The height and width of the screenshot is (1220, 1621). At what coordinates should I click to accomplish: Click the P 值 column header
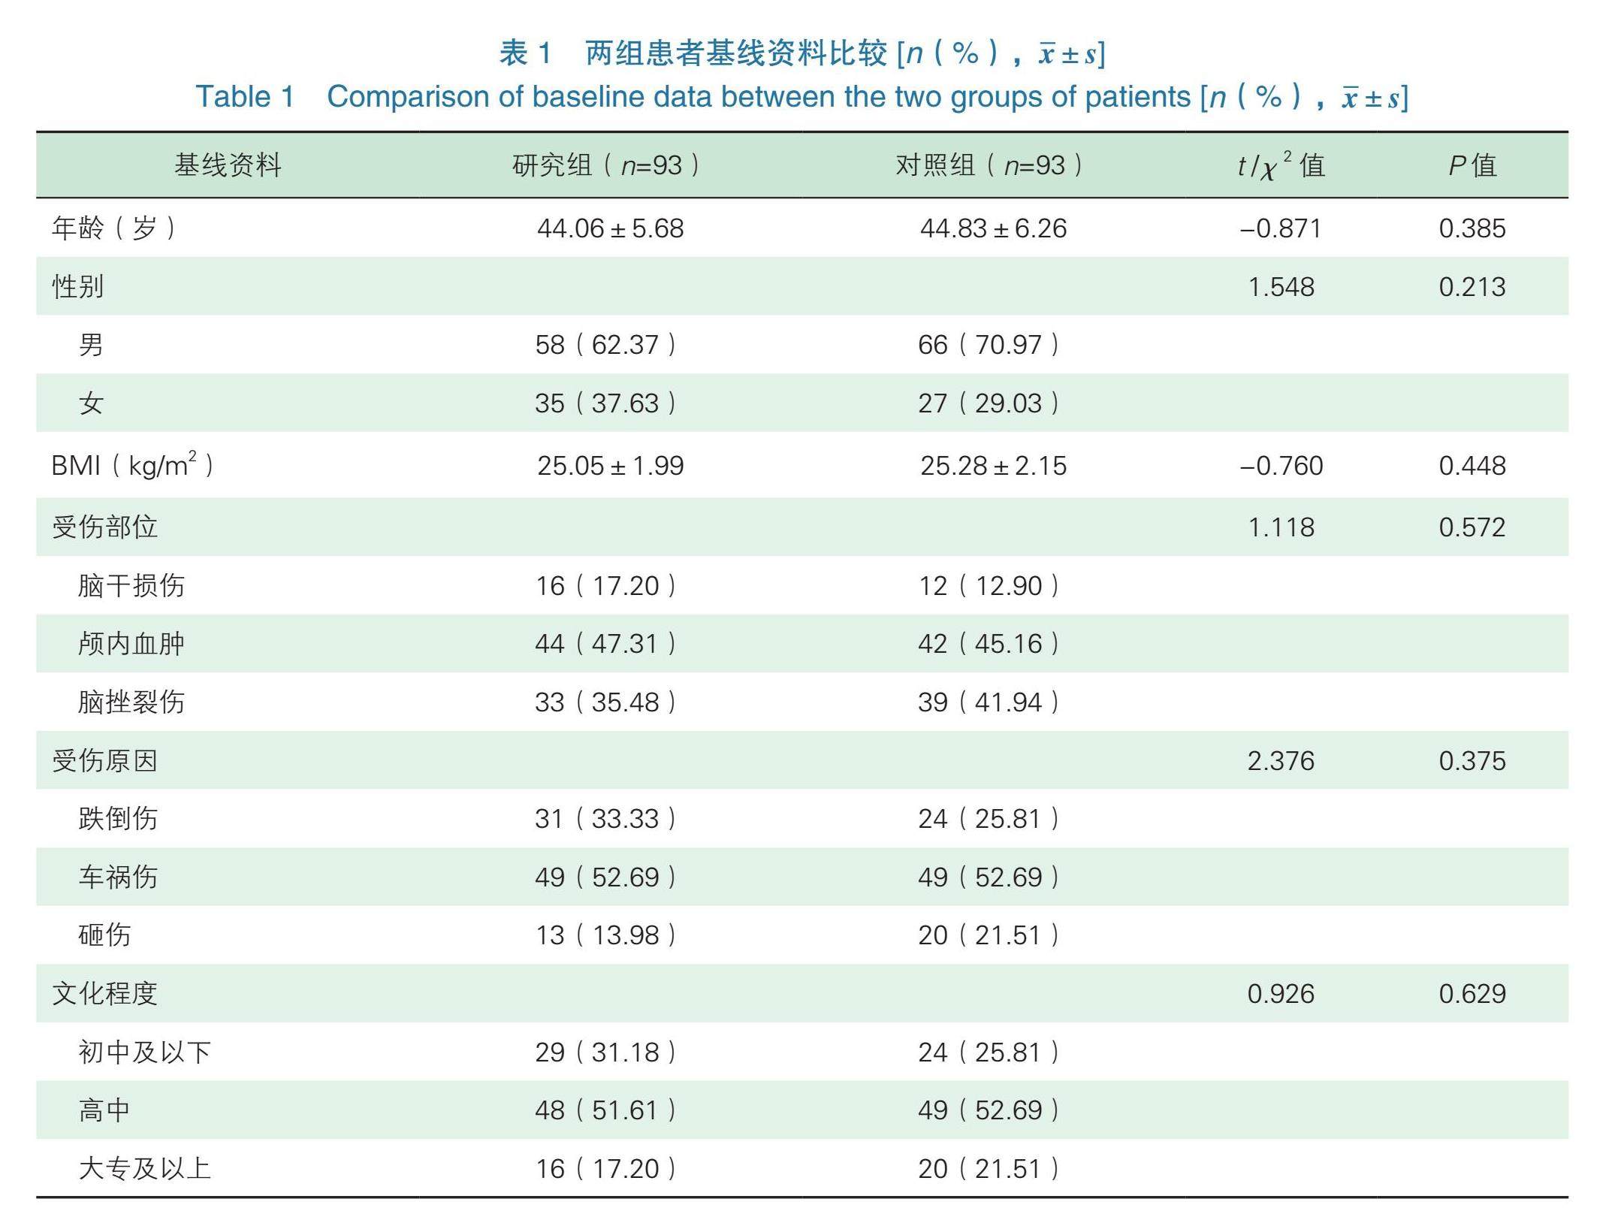coord(1472,165)
